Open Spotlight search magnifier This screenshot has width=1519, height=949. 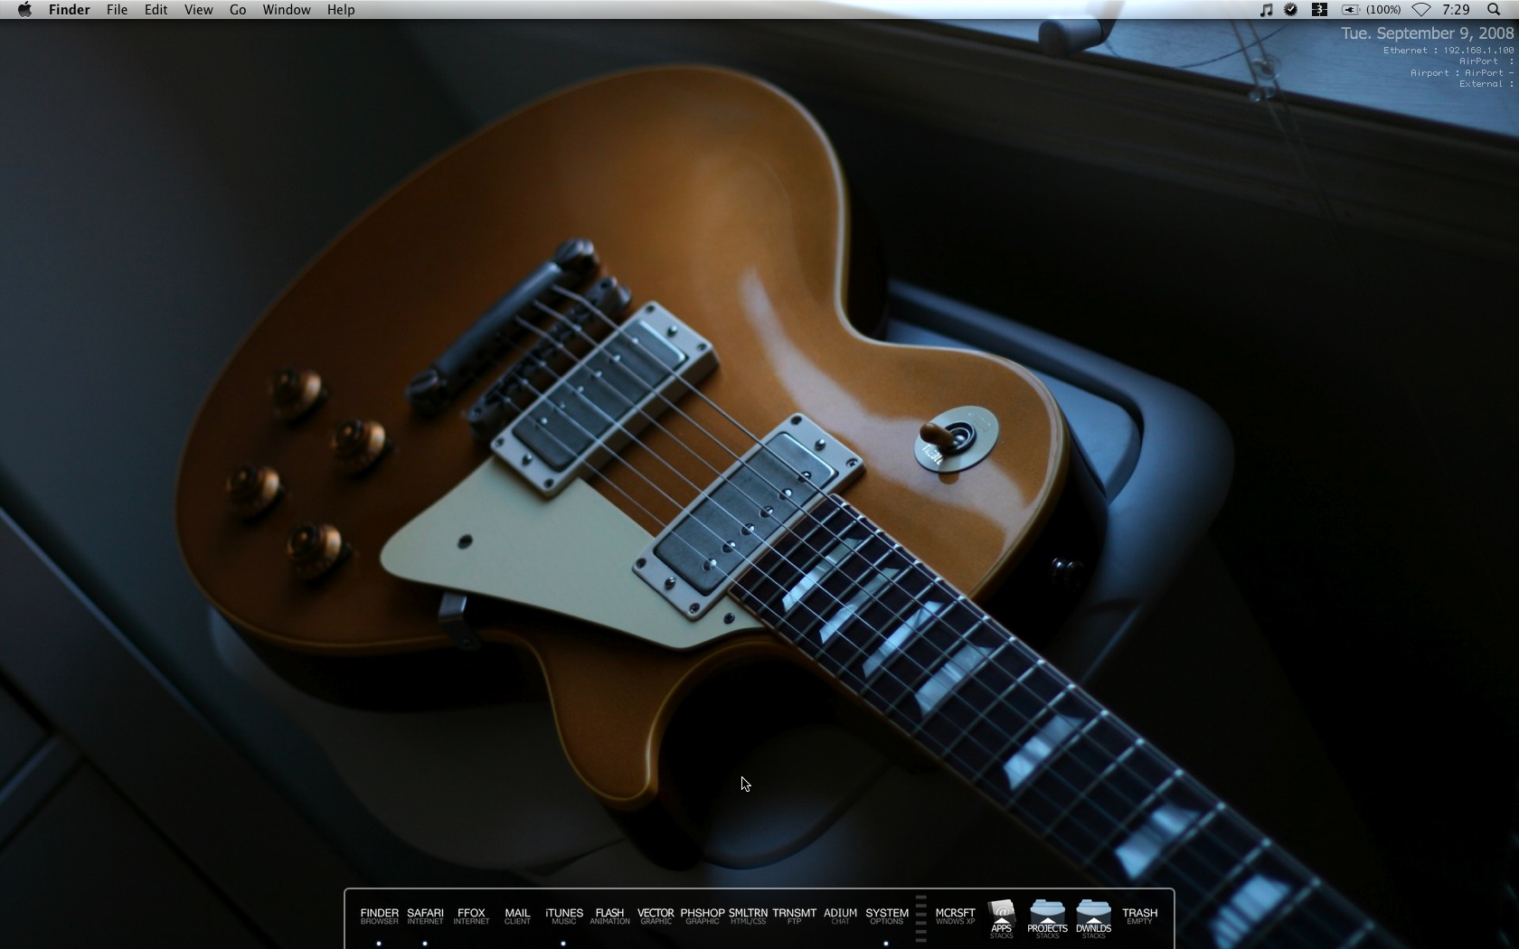coord(1494,10)
